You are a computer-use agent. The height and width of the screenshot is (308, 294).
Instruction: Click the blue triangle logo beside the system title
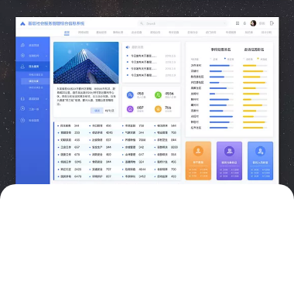tap(22, 23)
